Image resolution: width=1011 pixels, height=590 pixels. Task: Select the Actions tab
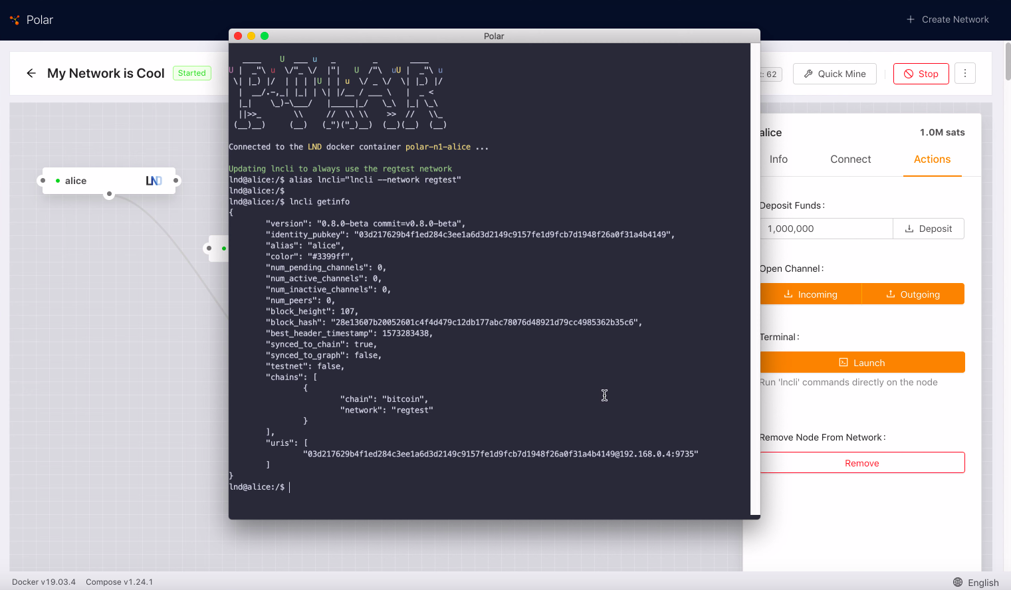932,159
